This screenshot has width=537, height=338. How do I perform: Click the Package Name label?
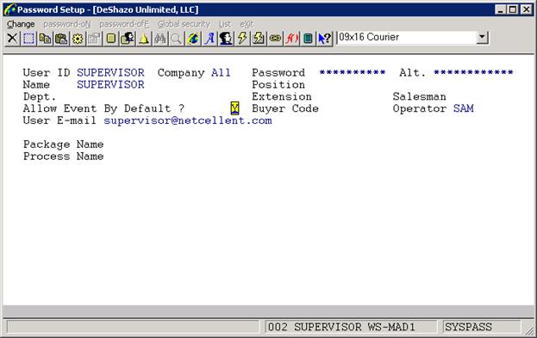click(64, 144)
